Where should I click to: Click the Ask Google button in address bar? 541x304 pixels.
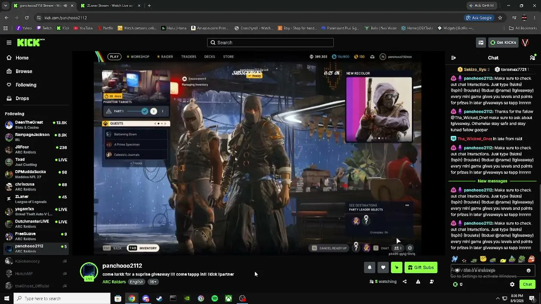479,18
